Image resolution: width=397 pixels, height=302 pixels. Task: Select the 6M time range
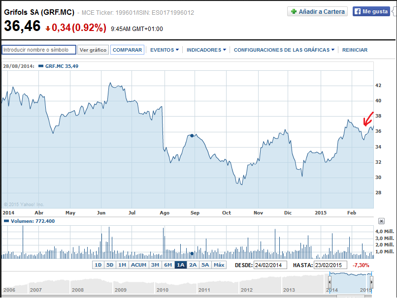[168, 265]
